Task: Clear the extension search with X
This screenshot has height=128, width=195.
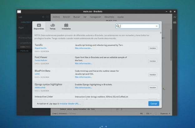Action: pos(157,26)
